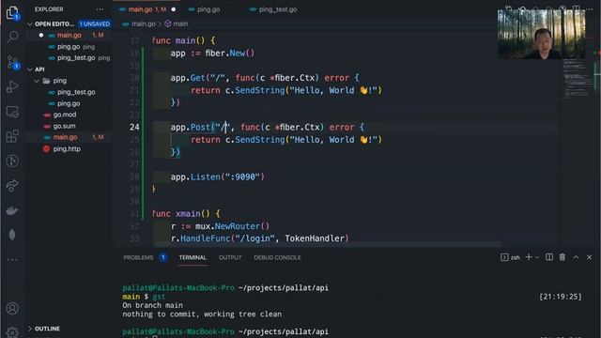
Task: Click the red ping.http file icon
Action: click(46, 148)
